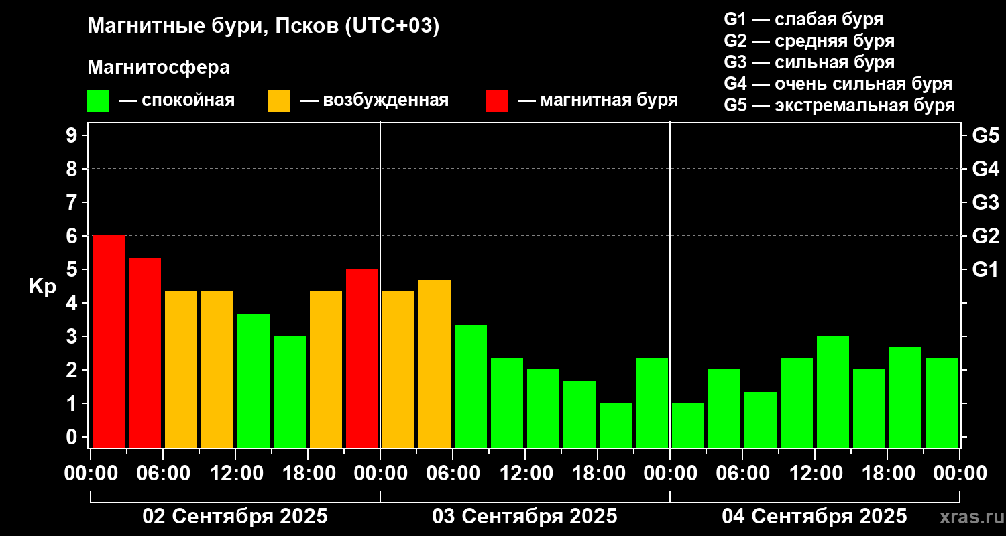Click the G2 label on right axis
The height and width of the screenshot is (536, 1006).
pos(985,236)
